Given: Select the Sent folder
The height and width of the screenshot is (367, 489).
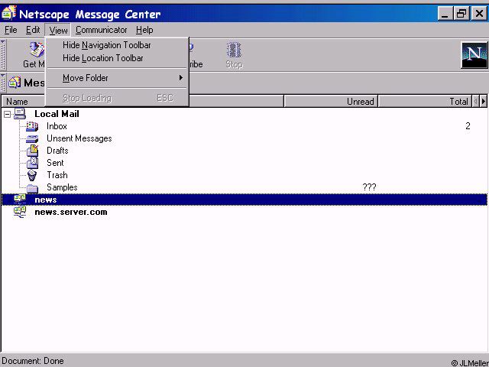Looking at the screenshot, I should [55, 163].
